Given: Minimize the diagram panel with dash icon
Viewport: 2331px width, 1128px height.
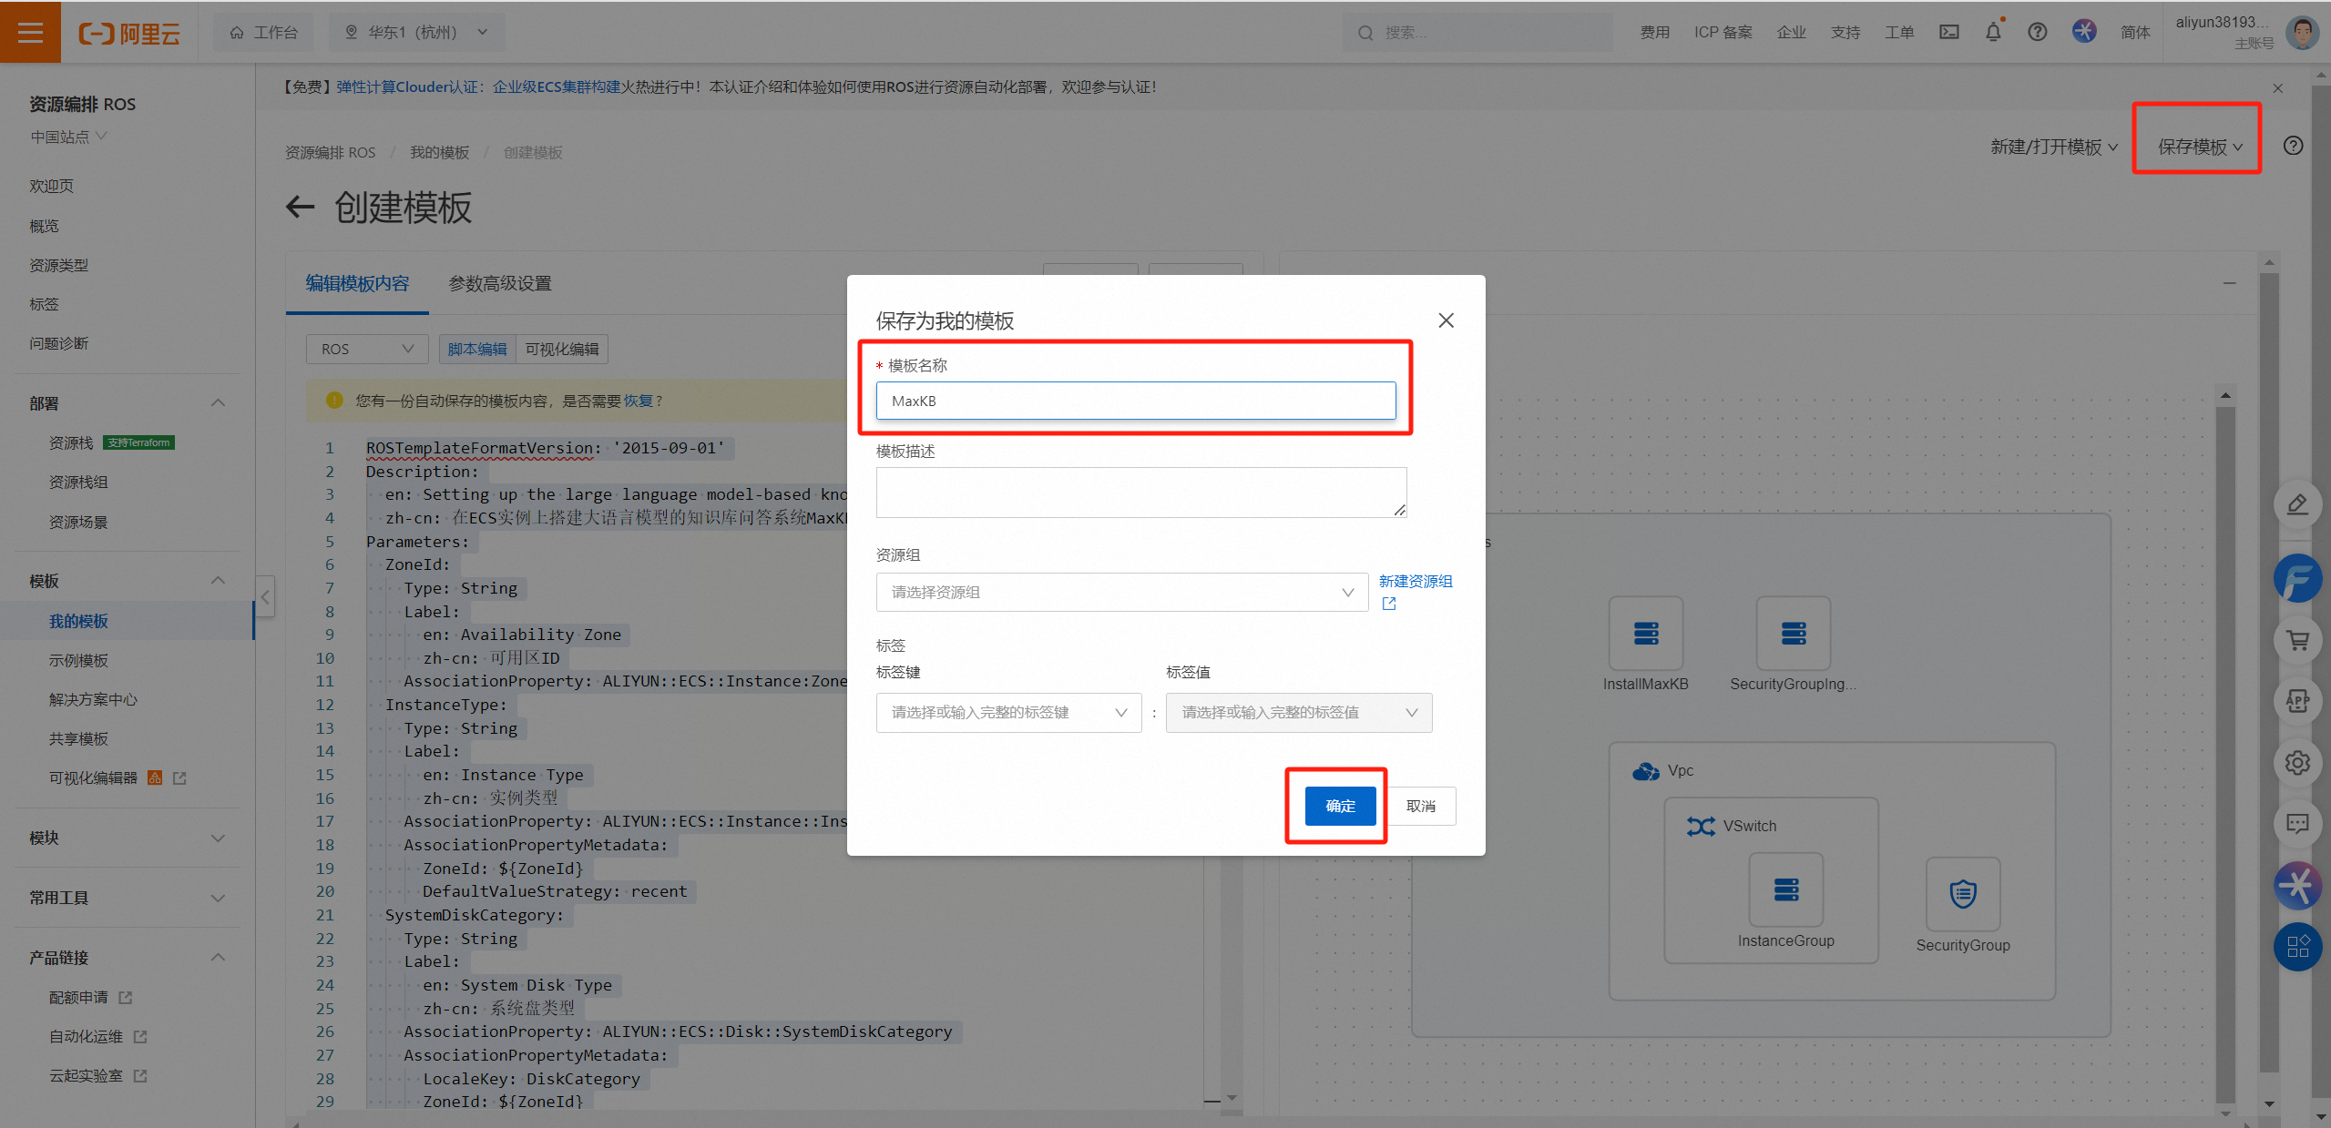Looking at the screenshot, I should coord(2229,283).
